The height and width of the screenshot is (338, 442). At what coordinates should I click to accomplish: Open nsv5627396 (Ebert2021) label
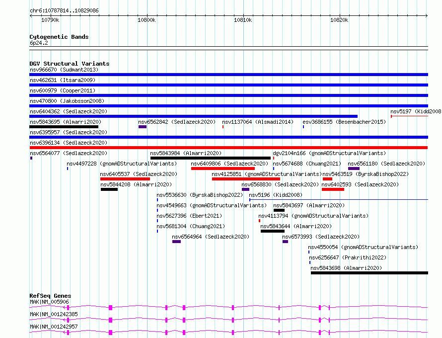coord(189,216)
